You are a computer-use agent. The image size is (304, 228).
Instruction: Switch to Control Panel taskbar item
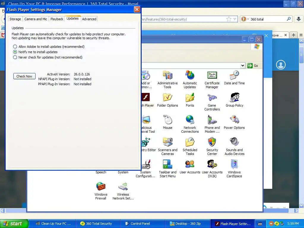[x=143, y=224]
